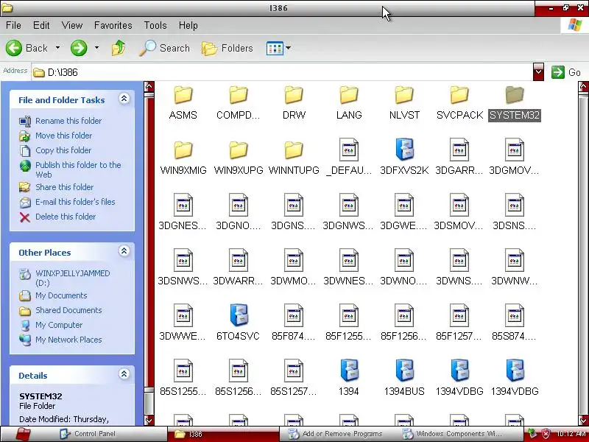Image resolution: width=589 pixels, height=442 pixels.
Task: Select the 3DWARR... file
Action: [x=238, y=268]
